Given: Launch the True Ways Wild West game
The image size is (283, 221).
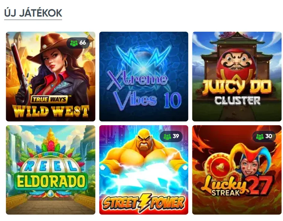Looking at the screenshot, I should click(x=50, y=77).
